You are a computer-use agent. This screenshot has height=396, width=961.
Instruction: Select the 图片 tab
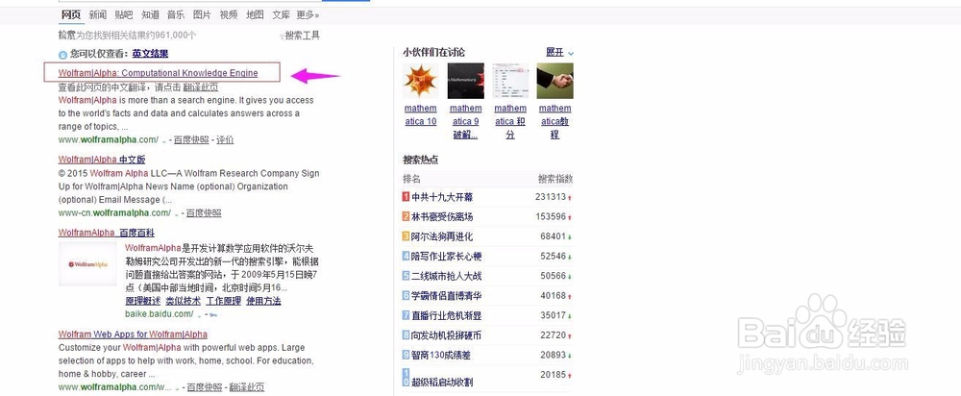point(202,14)
